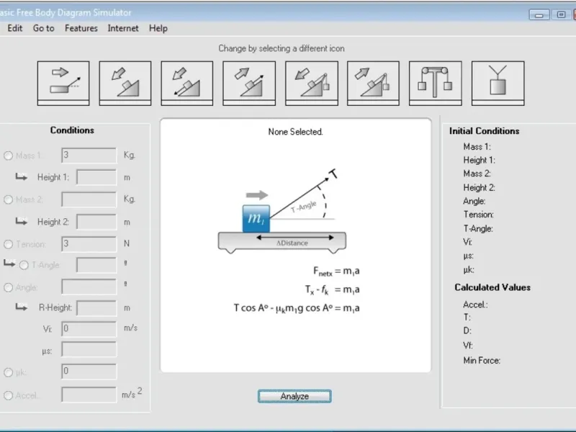Click the 'Fnetx = m1a' equation
The height and width of the screenshot is (432, 576).
336,271
